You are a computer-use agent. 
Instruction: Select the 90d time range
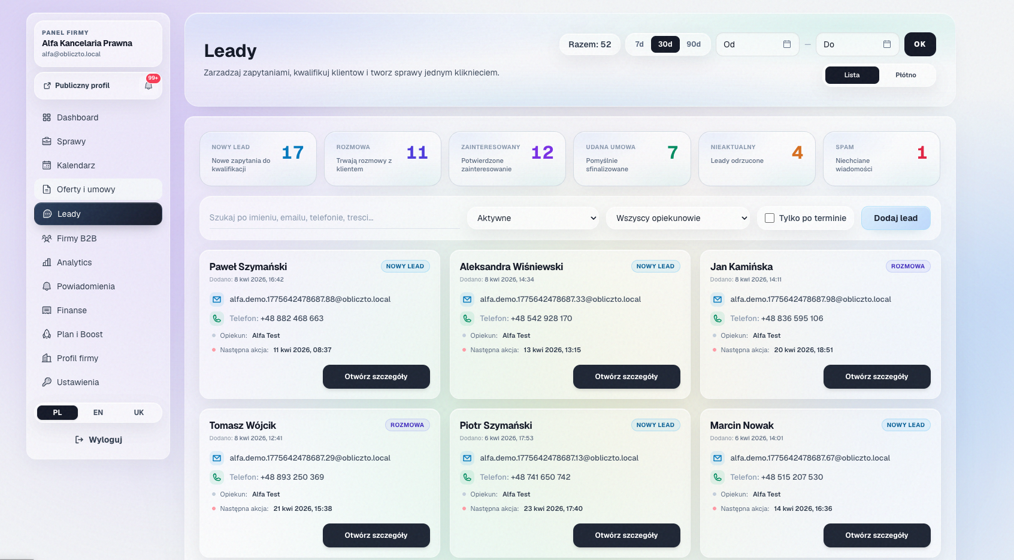pyautogui.click(x=694, y=44)
